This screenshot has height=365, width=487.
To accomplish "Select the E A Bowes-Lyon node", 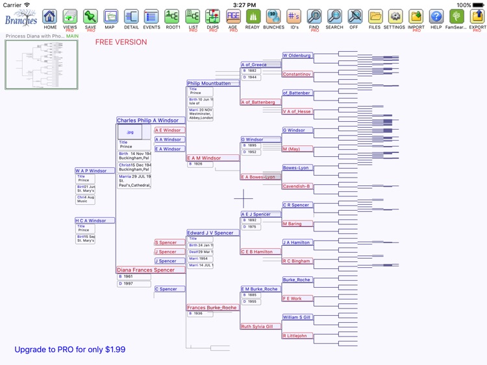I will (x=261, y=177).
